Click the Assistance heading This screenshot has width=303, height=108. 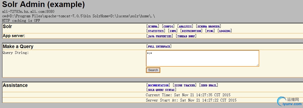(15, 85)
